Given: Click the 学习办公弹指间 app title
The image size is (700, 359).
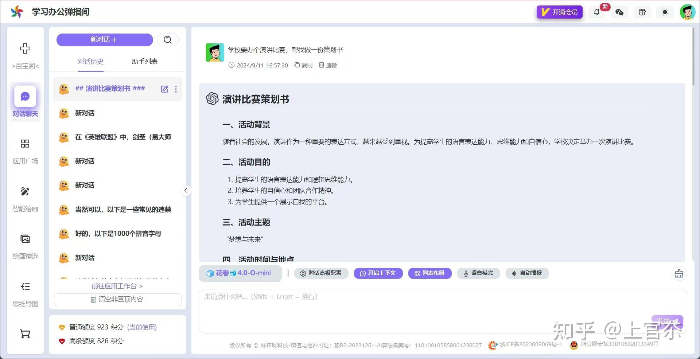Looking at the screenshot, I should tap(61, 12).
